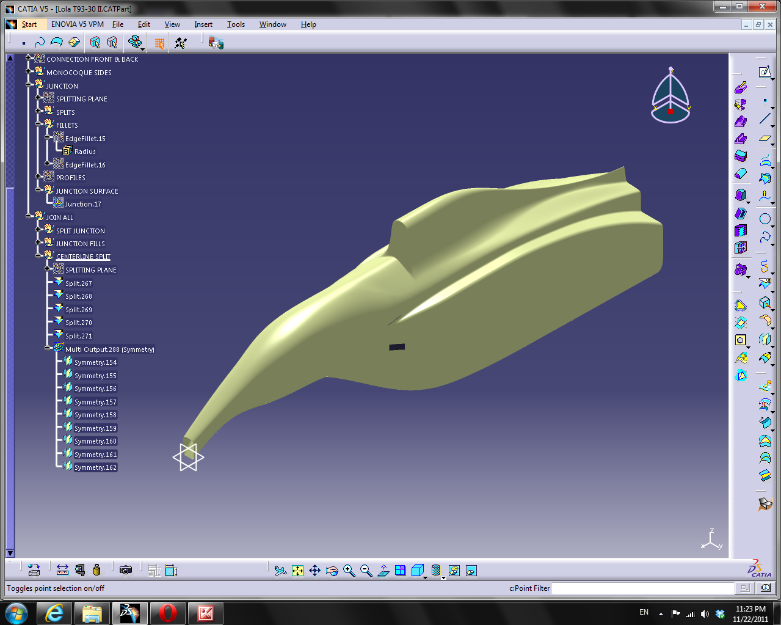Click the Normal View icon

383,571
